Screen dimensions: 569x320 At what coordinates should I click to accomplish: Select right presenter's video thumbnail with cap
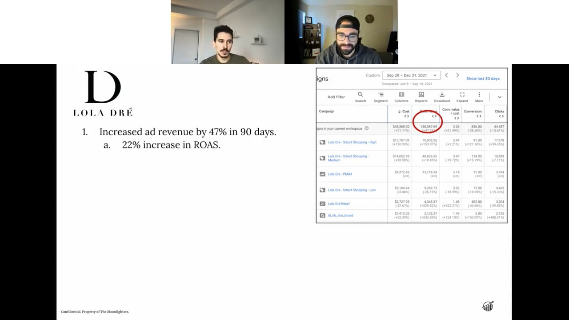(341, 32)
